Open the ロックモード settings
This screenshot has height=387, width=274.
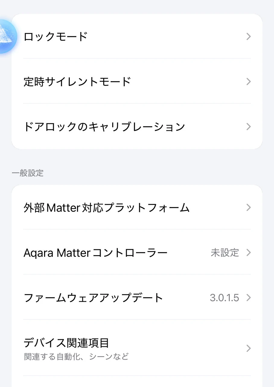pyautogui.click(x=56, y=37)
